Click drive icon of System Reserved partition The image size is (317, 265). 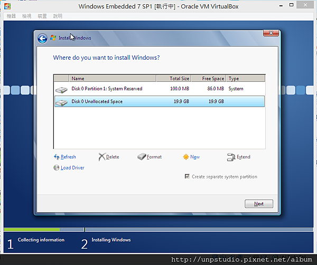coord(61,90)
